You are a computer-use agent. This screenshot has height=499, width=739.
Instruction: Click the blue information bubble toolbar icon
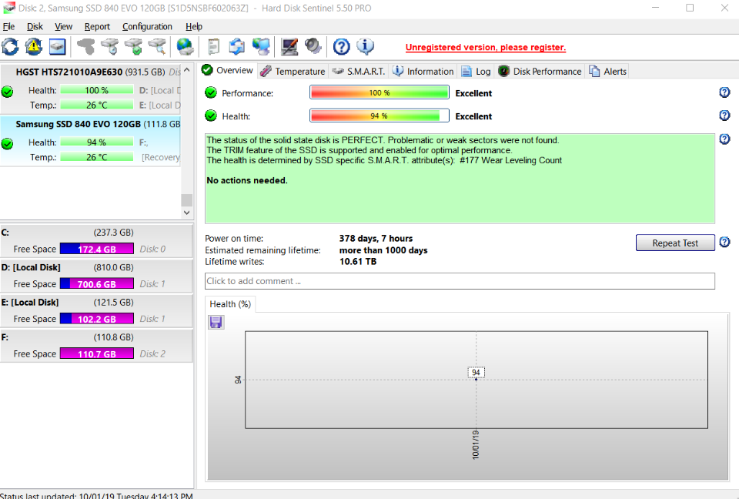[x=365, y=47]
